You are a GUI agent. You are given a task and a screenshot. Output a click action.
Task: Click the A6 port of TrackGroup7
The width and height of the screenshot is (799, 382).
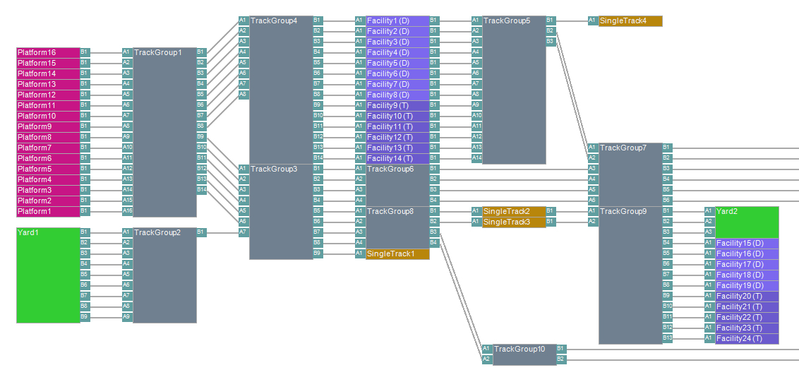tap(593, 201)
